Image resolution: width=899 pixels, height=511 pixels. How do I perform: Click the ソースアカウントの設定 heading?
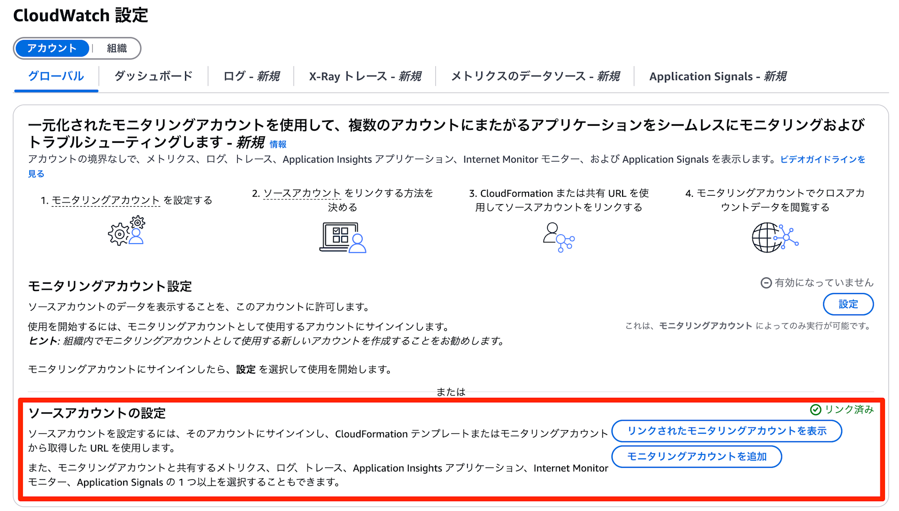(97, 413)
